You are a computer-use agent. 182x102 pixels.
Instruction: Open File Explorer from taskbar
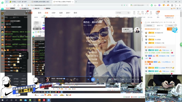click(x=21, y=100)
